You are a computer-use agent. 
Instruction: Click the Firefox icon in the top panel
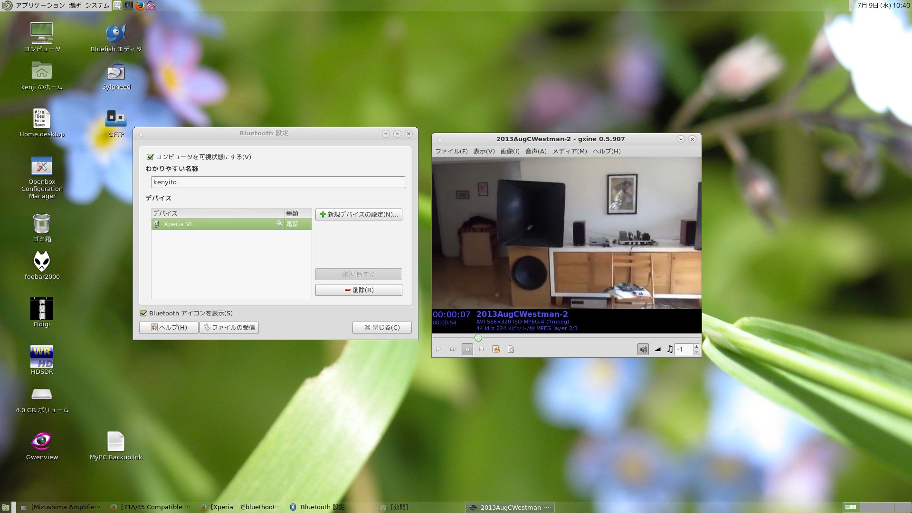point(140,6)
